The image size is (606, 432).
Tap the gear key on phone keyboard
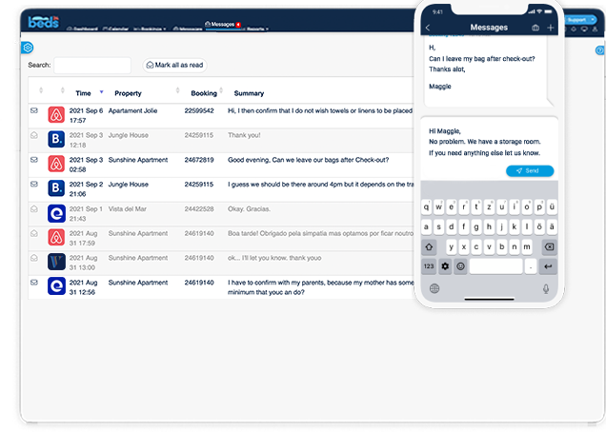[445, 266]
